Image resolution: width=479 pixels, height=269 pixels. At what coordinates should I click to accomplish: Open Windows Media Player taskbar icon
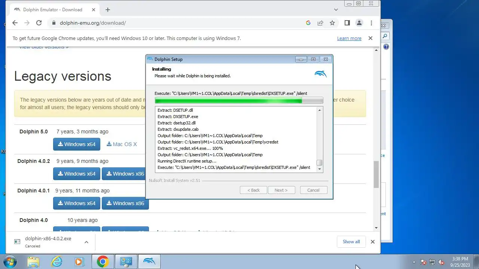pos(79,262)
